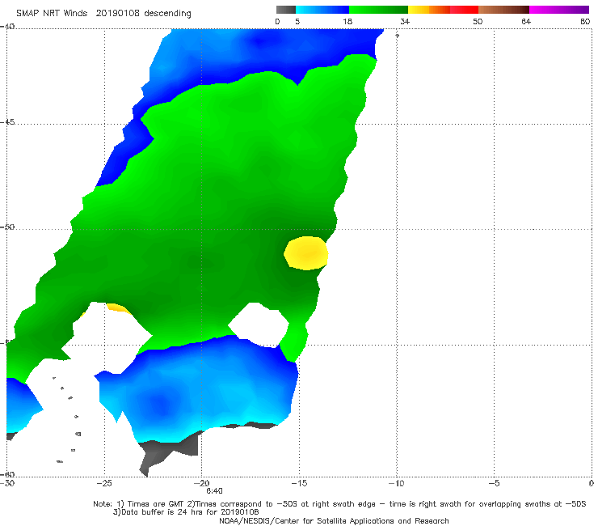598x526 pixels.
Task: Click the longitude axis label '-20'
Action: [201, 483]
